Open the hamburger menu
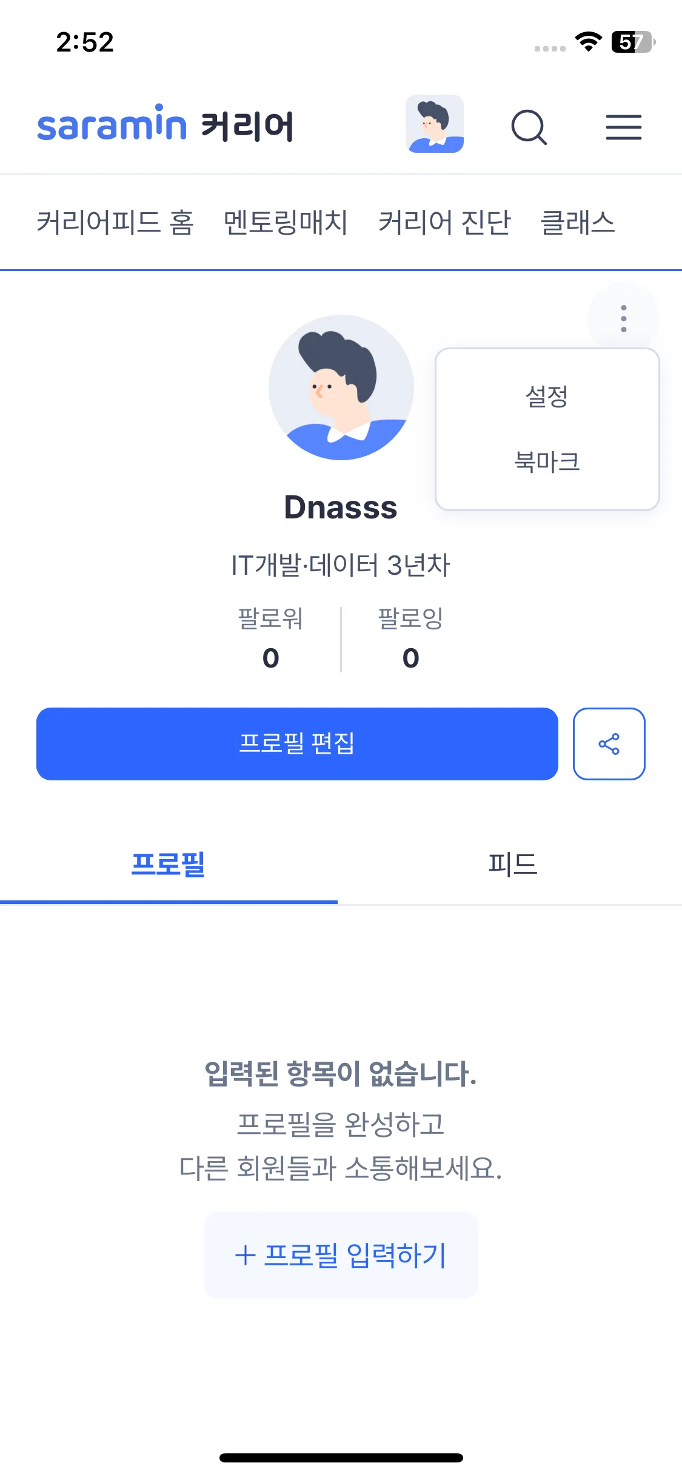682x1477 pixels. point(623,127)
